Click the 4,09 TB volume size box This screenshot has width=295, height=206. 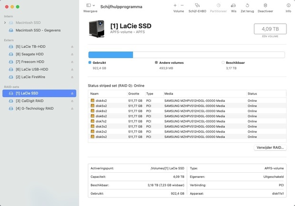click(x=270, y=29)
